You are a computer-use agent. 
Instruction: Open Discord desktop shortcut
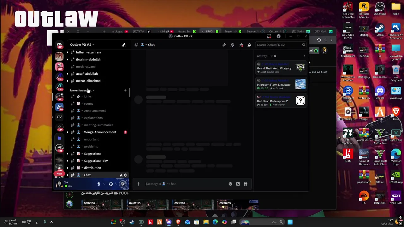[x=380, y=92]
